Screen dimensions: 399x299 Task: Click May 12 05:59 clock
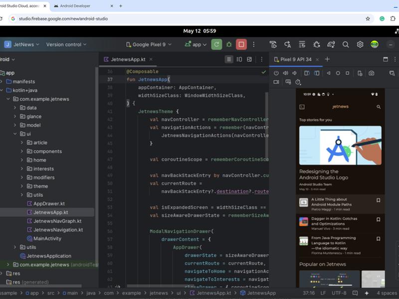(199, 31)
